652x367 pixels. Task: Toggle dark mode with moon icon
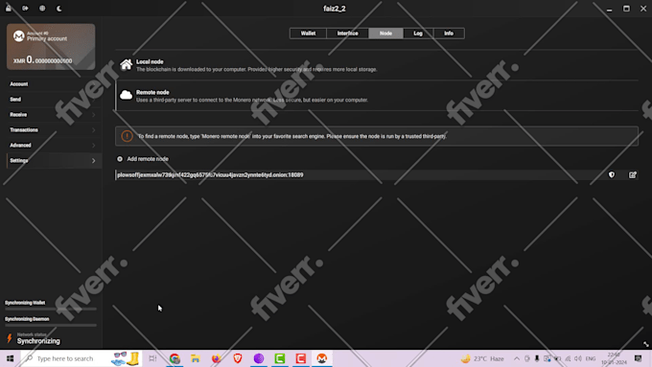[x=59, y=9]
